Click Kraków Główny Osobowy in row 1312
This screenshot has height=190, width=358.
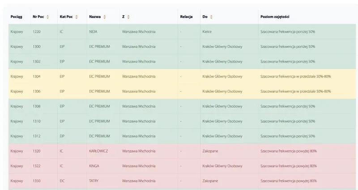pyautogui.click(x=222, y=136)
